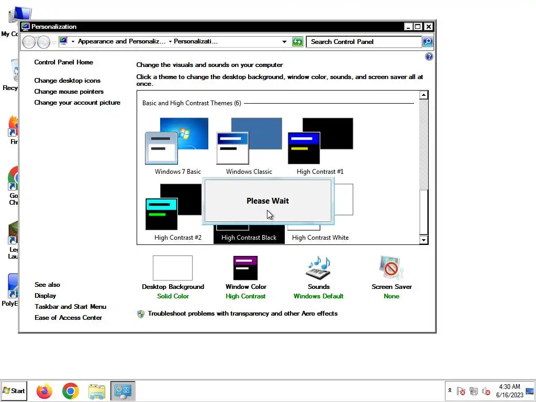Click the Appearance and Personalization breadcrumb
This screenshot has height=402, width=536.
pyautogui.click(x=121, y=41)
